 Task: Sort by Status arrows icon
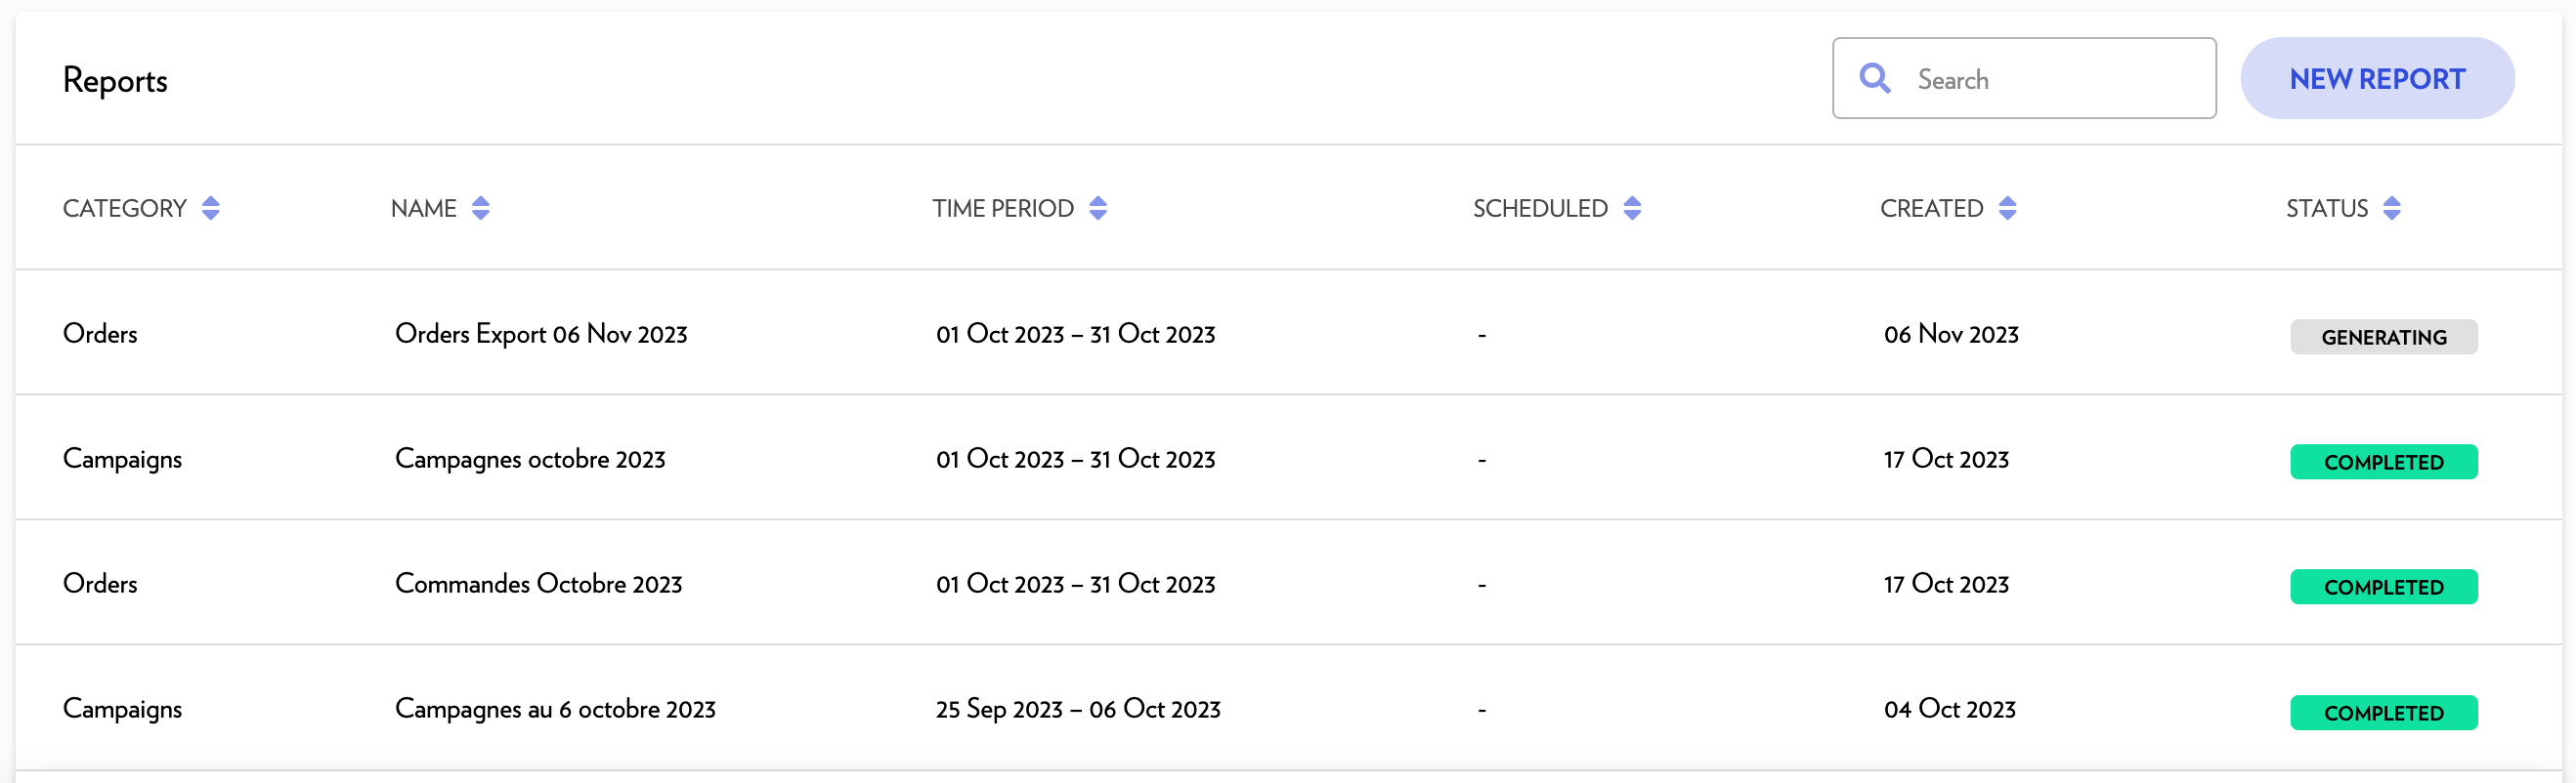[2392, 208]
